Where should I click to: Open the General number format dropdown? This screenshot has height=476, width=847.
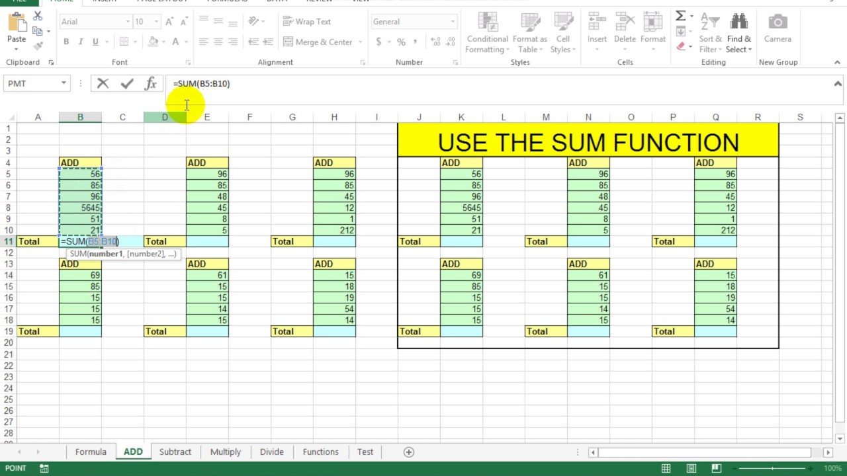tap(453, 22)
